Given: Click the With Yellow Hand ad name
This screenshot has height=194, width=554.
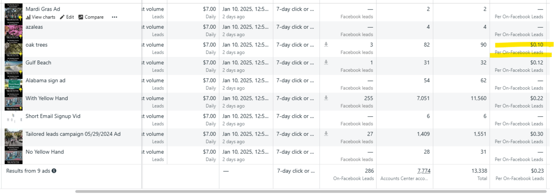Looking at the screenshot, I should pyautogui.click(x=47, y=98).
